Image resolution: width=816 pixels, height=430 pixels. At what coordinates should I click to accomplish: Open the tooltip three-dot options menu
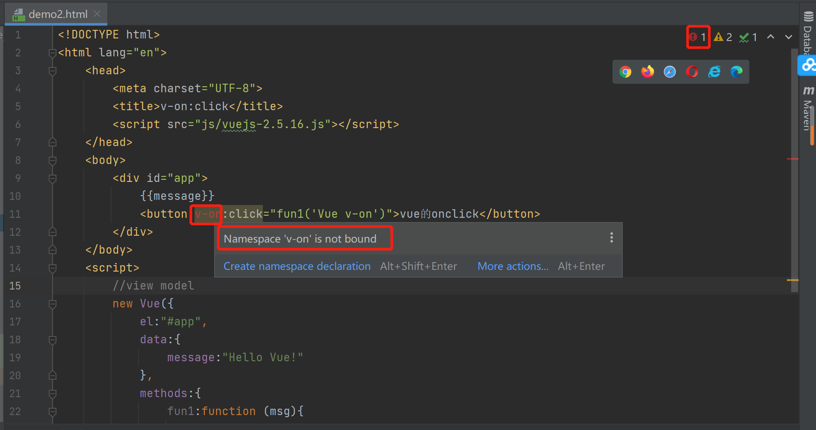[612, 237]
